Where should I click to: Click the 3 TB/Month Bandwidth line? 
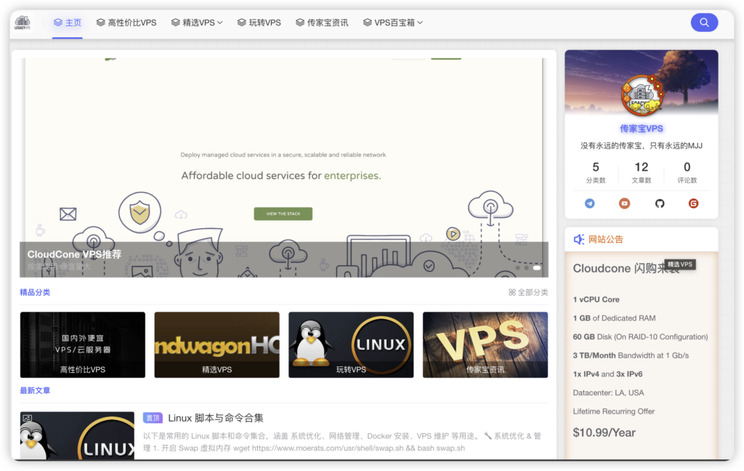631,355
